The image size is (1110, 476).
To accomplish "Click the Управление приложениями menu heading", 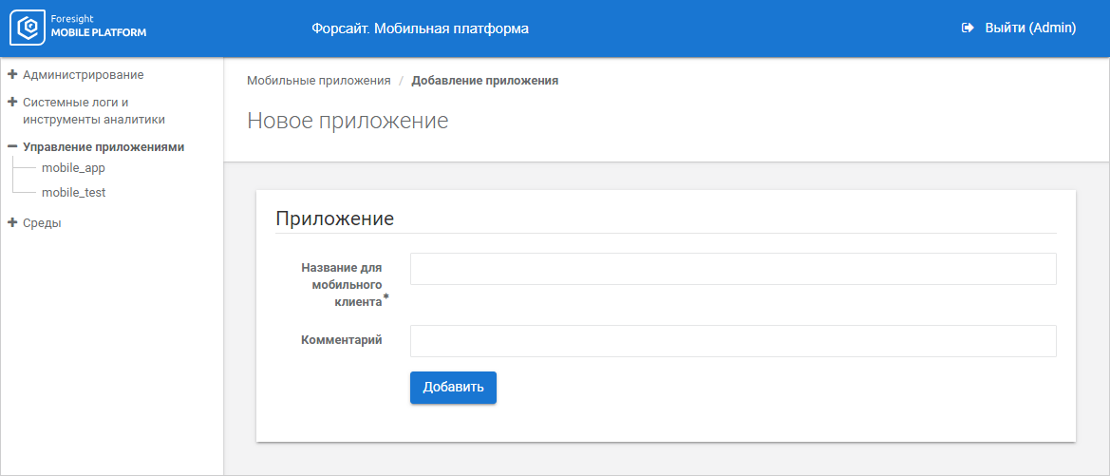I will (103, 147).
